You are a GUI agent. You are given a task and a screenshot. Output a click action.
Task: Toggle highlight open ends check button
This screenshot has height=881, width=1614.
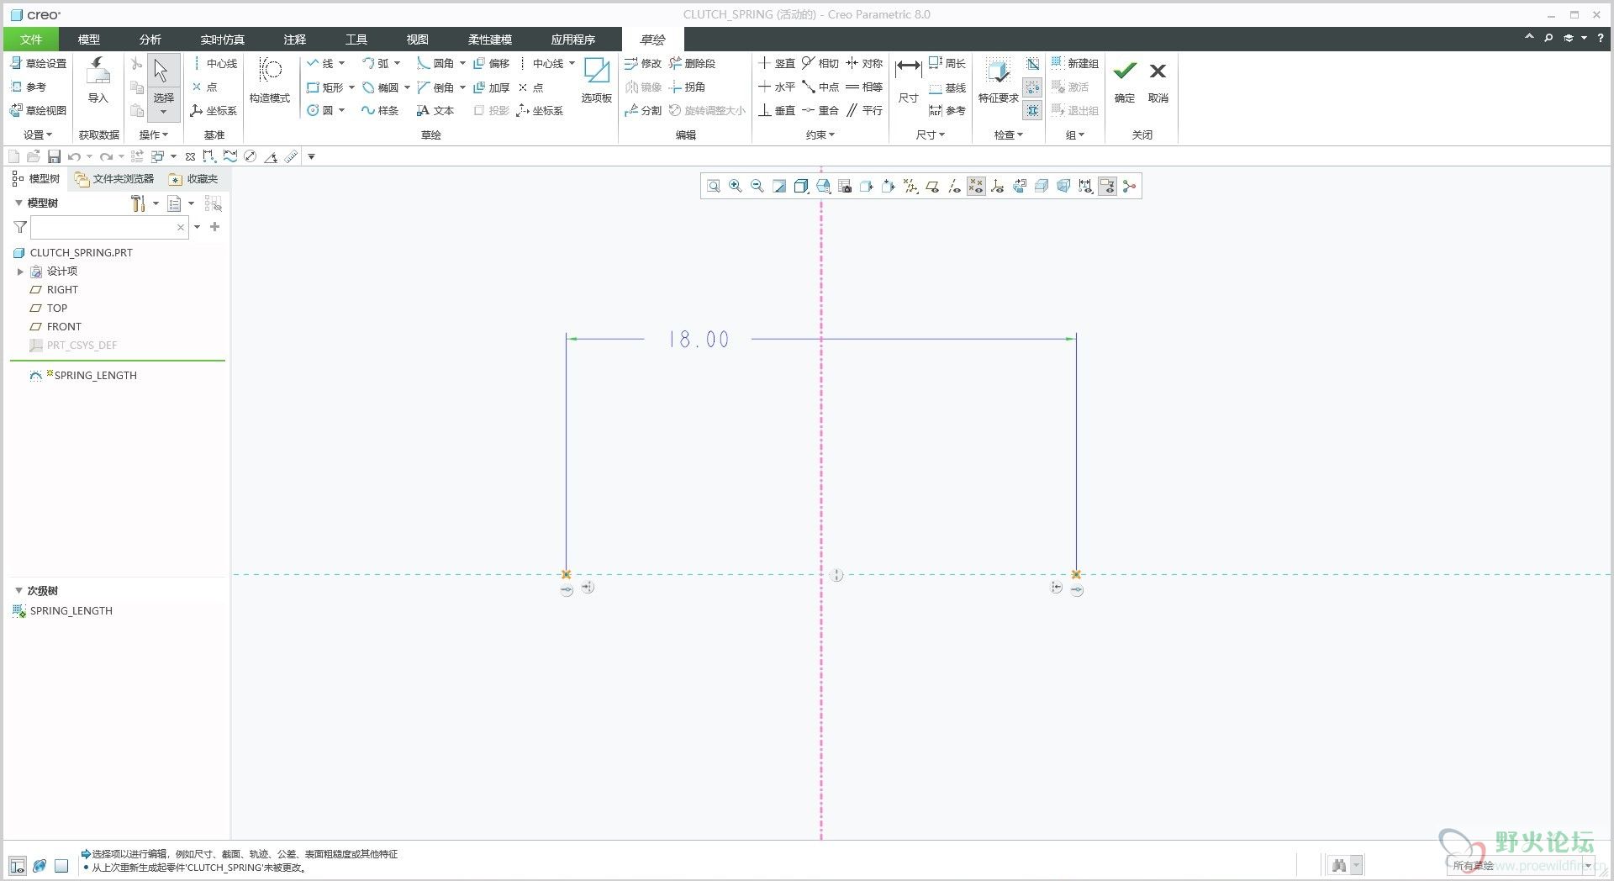pos(1032,87)
